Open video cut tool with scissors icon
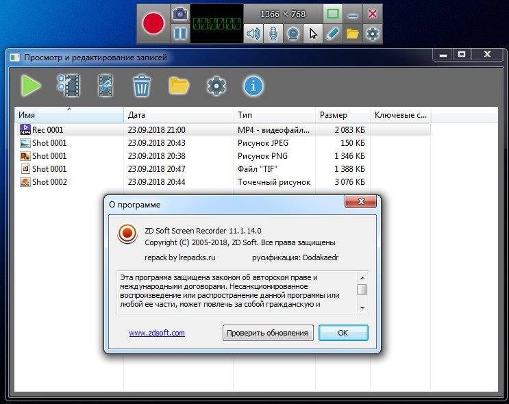509x404 pixels. tap(69, 86)
